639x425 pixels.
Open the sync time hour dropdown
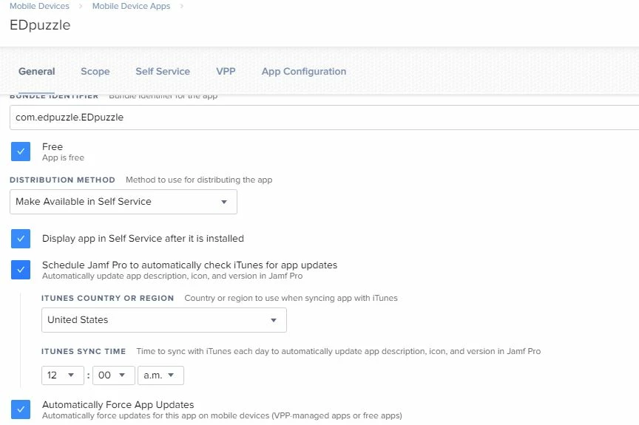click(x=63, y=375)
